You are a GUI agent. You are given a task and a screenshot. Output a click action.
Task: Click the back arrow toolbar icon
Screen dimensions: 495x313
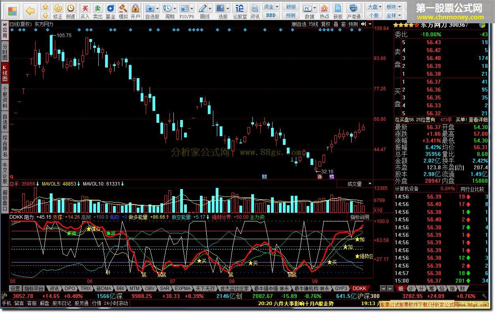[x=30, y=11]
